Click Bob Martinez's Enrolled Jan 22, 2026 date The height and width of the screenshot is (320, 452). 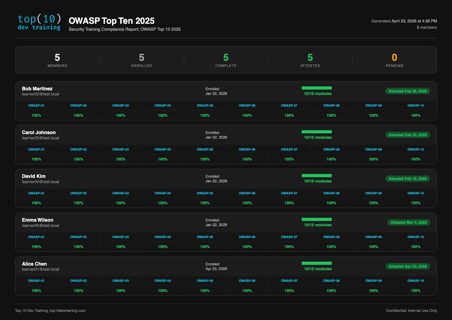216,91
